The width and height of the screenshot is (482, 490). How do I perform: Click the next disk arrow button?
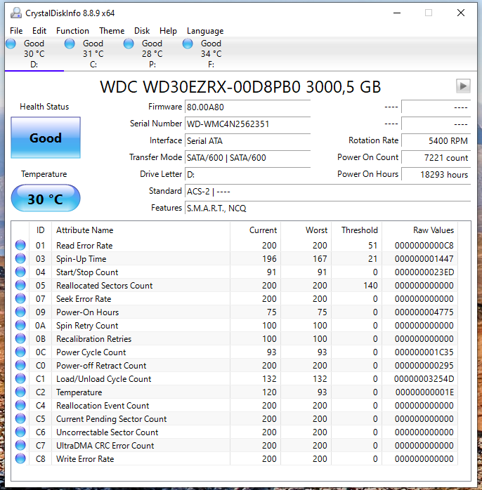point(463,86)
